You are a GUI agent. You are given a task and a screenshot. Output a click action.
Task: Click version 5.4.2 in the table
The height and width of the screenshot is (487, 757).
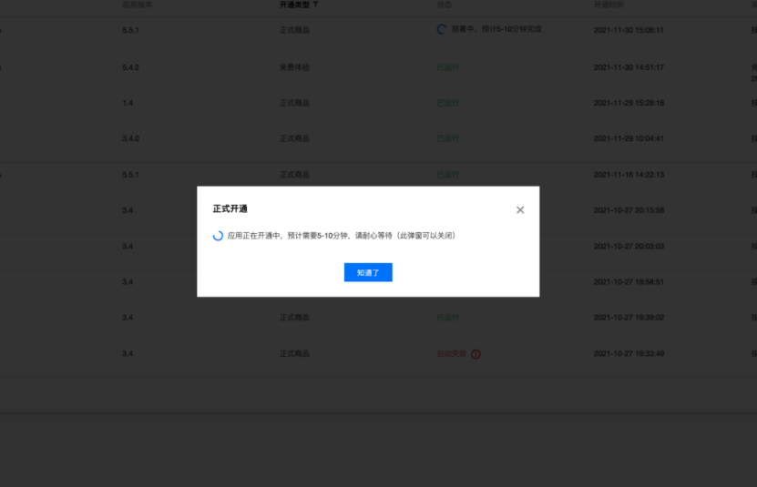130,67
